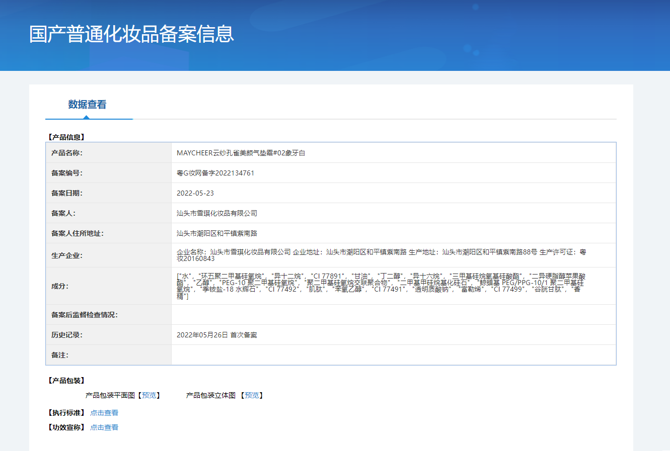Viewport: 670px width, 451px height.
Task: Open 执行标准 via 点击查看 link
Action: [x=105, y=412]
